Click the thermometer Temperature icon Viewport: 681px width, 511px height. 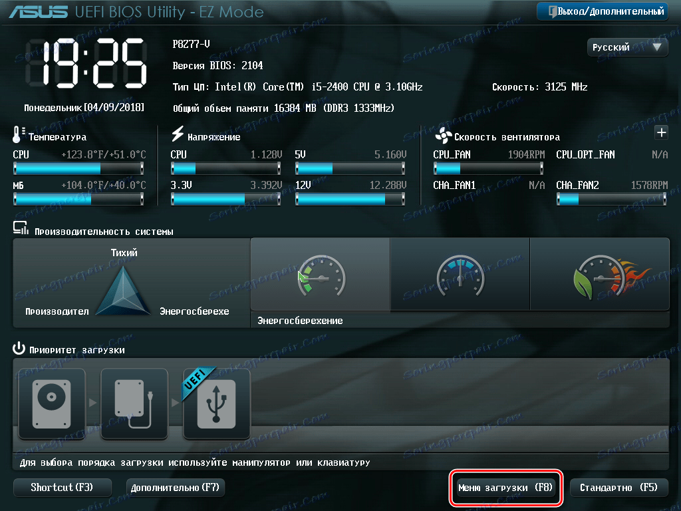click(x=18, y=134)
